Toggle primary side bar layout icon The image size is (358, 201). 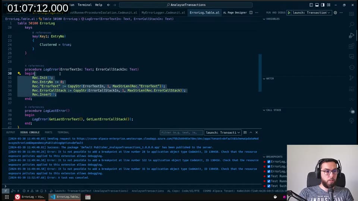[311, 5]
